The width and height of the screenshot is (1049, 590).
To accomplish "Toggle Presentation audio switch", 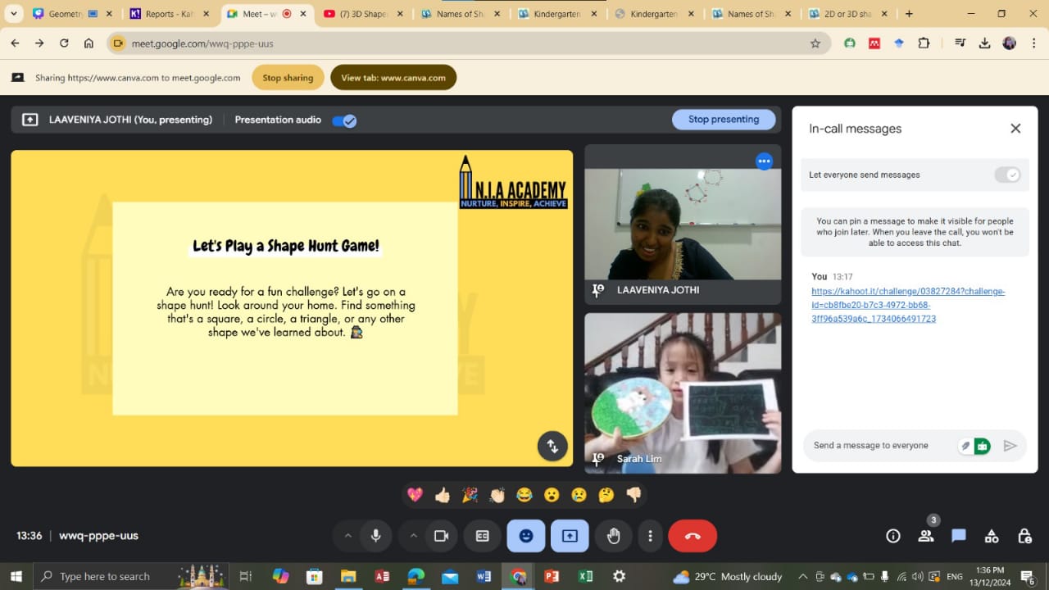I will [x=344, y=120].
